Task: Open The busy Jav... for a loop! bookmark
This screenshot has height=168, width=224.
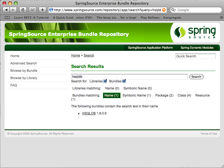Action: 116,18
